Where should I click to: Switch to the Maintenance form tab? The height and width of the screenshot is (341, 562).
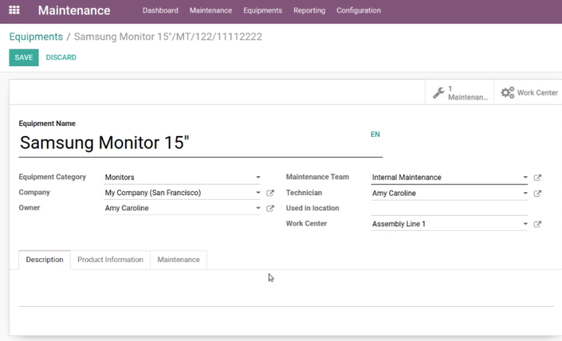coord(178,260)
